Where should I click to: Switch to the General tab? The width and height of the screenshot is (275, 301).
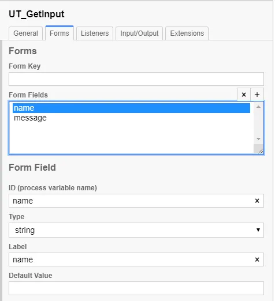click(x=25, y=33)
